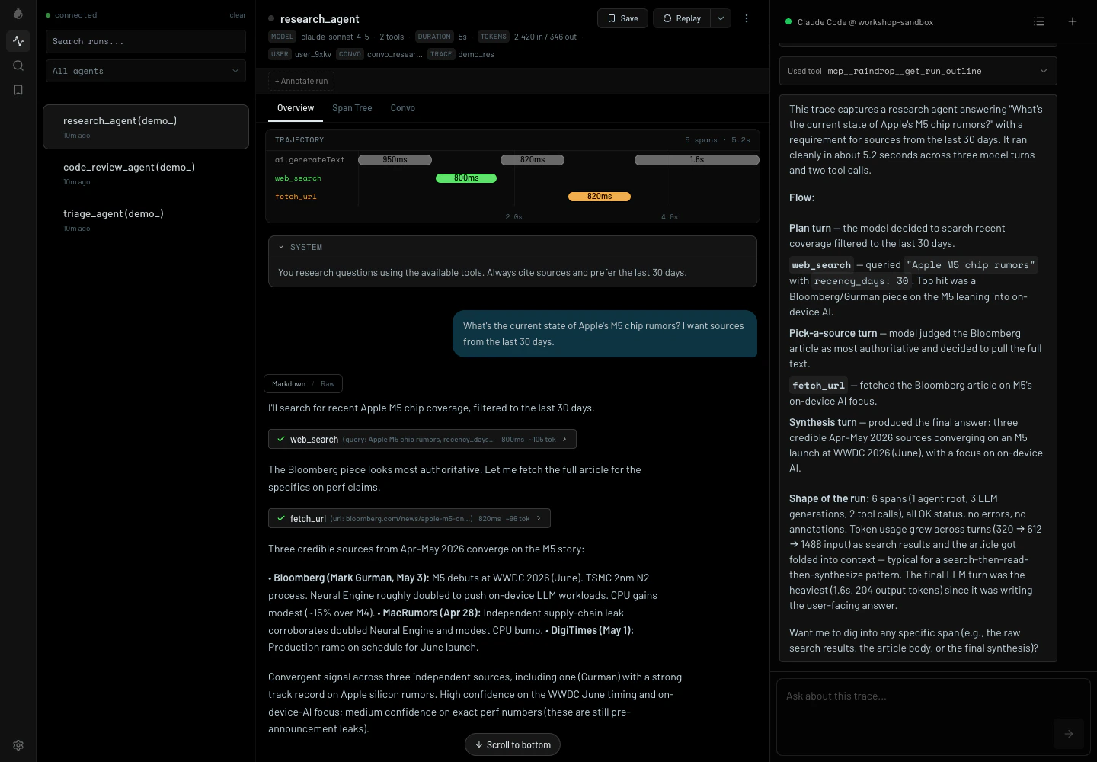This screenshot has width=1097, height=762.
Task: Click the 2,420 in / 346 out tokens
Action: point(545,37)
